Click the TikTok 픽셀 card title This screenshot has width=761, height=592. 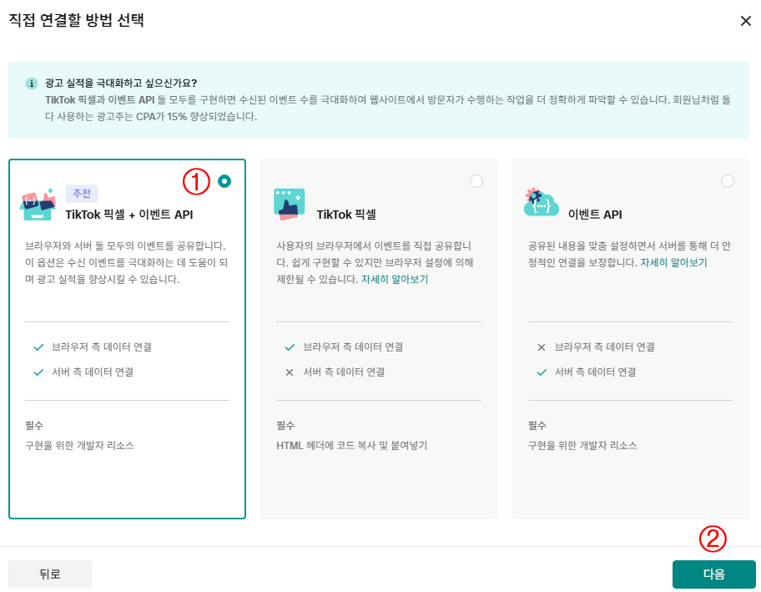coord(346,215)
